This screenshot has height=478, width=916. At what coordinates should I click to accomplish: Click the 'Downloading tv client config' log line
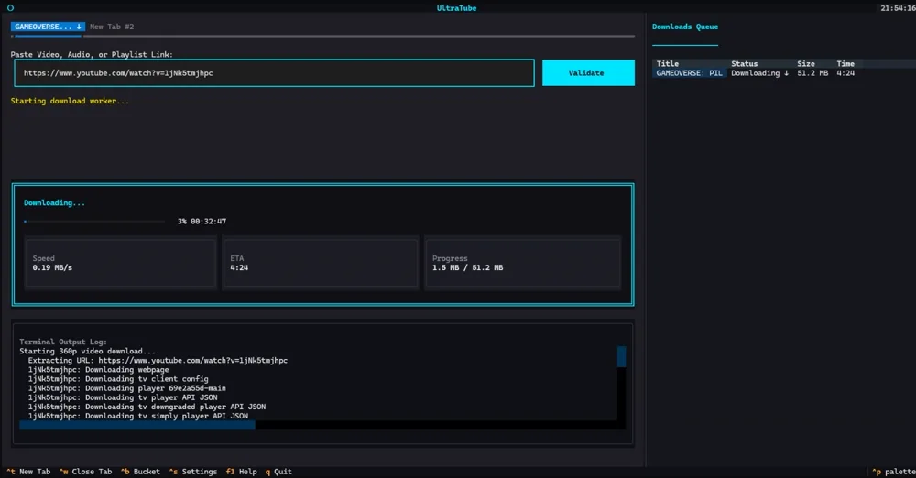point(118,379)
